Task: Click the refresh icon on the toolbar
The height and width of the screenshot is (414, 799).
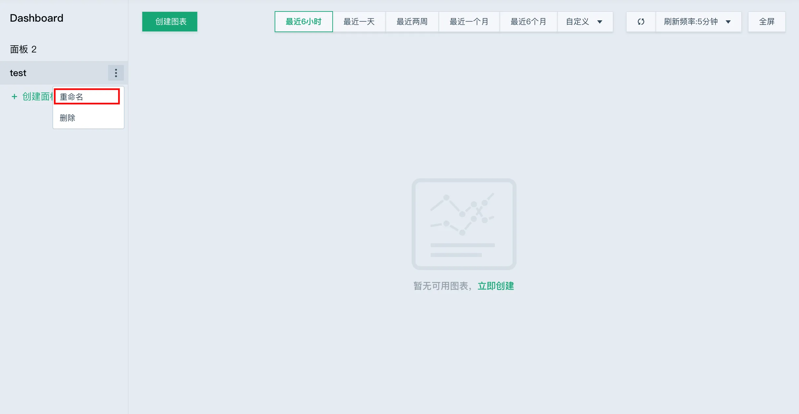Action: coord(641,22)
